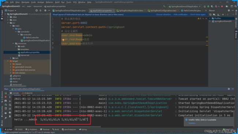
Task: Open the Terminal tool window button
Action: [x=45, y=130]
